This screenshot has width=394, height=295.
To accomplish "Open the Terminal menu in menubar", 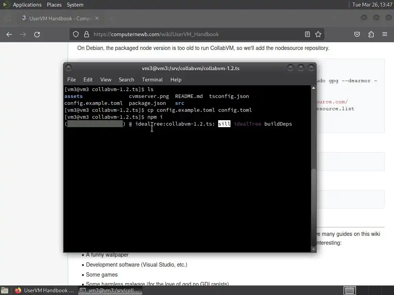I will [152, 80].
